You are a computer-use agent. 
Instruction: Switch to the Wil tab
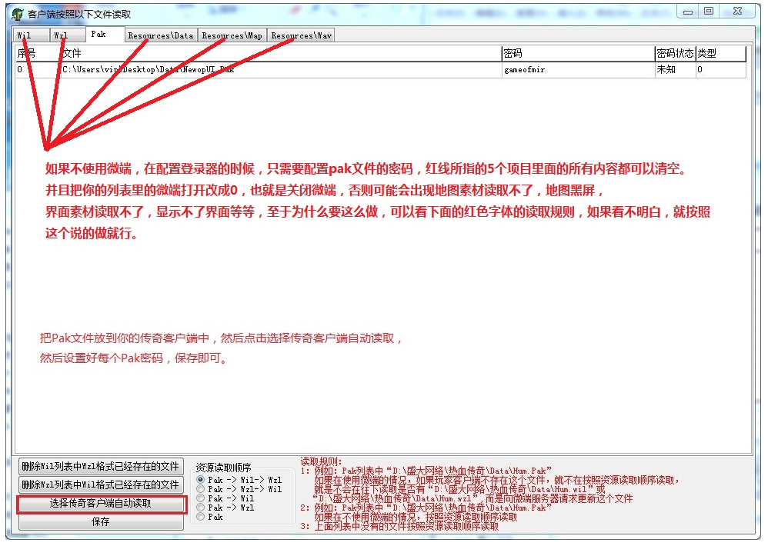pyautogui.click(x=28, y=35)
